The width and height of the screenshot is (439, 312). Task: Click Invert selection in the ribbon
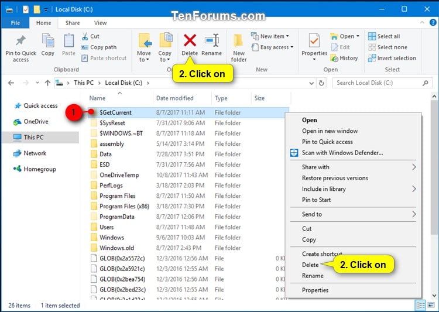[x=392, y=59]
